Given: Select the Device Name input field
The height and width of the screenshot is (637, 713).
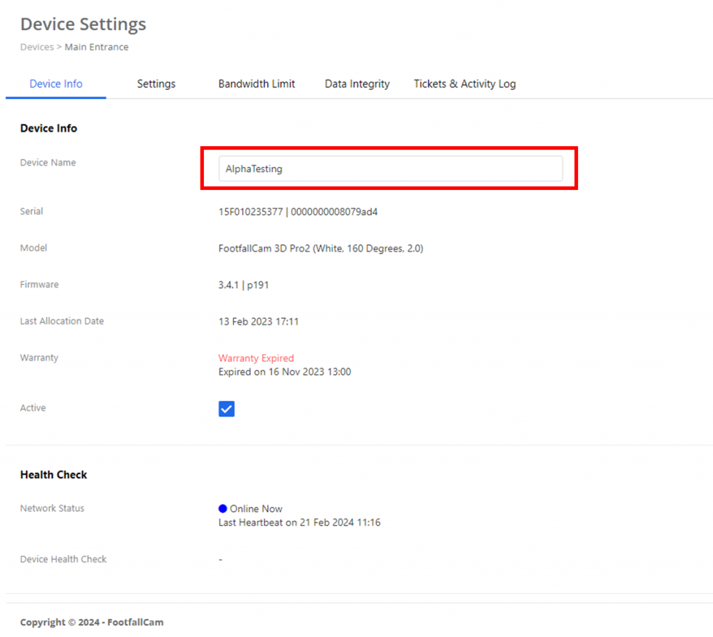Looking at the screenshot, I should [x=390, y=168].
